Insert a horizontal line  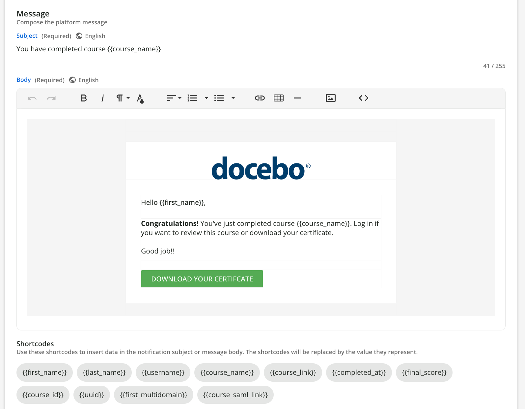(x=297, y=98)
